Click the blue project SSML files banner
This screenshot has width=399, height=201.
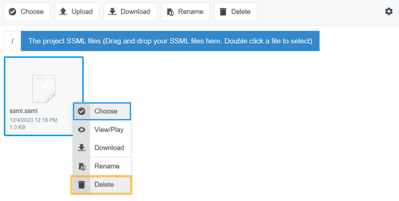(170, 41)
